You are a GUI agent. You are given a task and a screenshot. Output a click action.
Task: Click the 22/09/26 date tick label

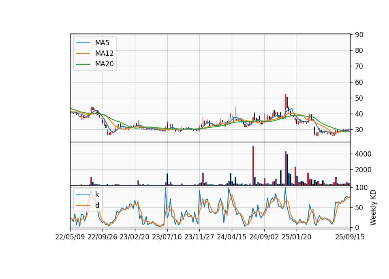pos(103,237)
